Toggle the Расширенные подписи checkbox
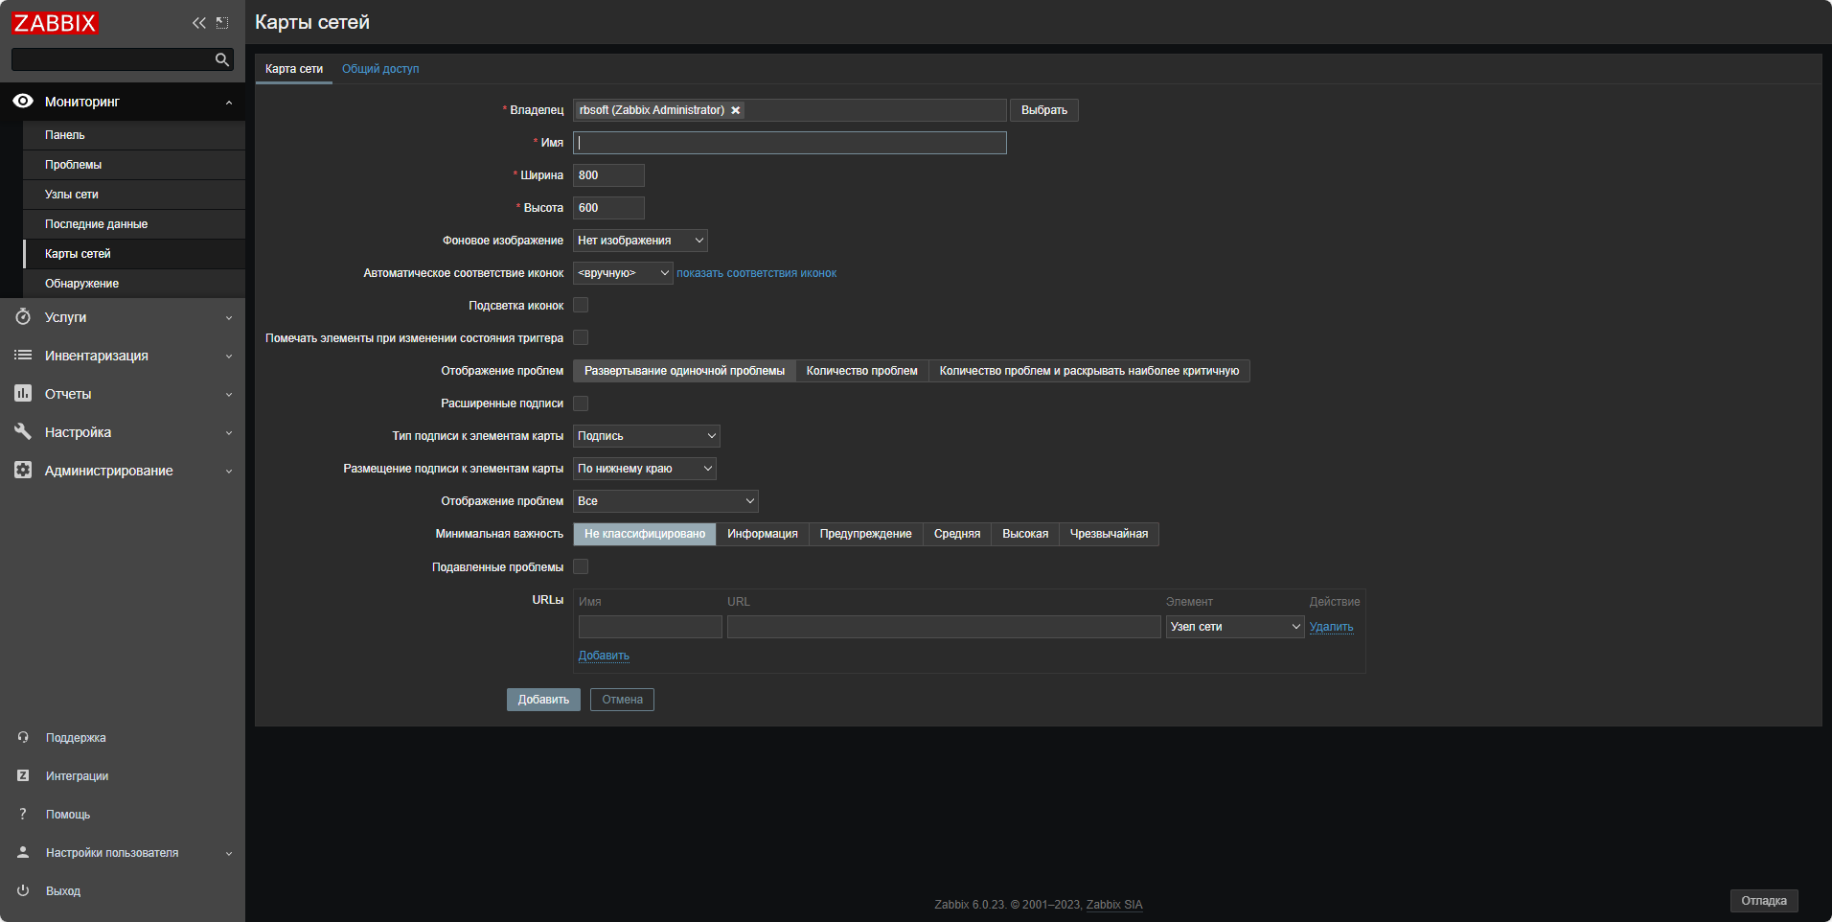 581,403
